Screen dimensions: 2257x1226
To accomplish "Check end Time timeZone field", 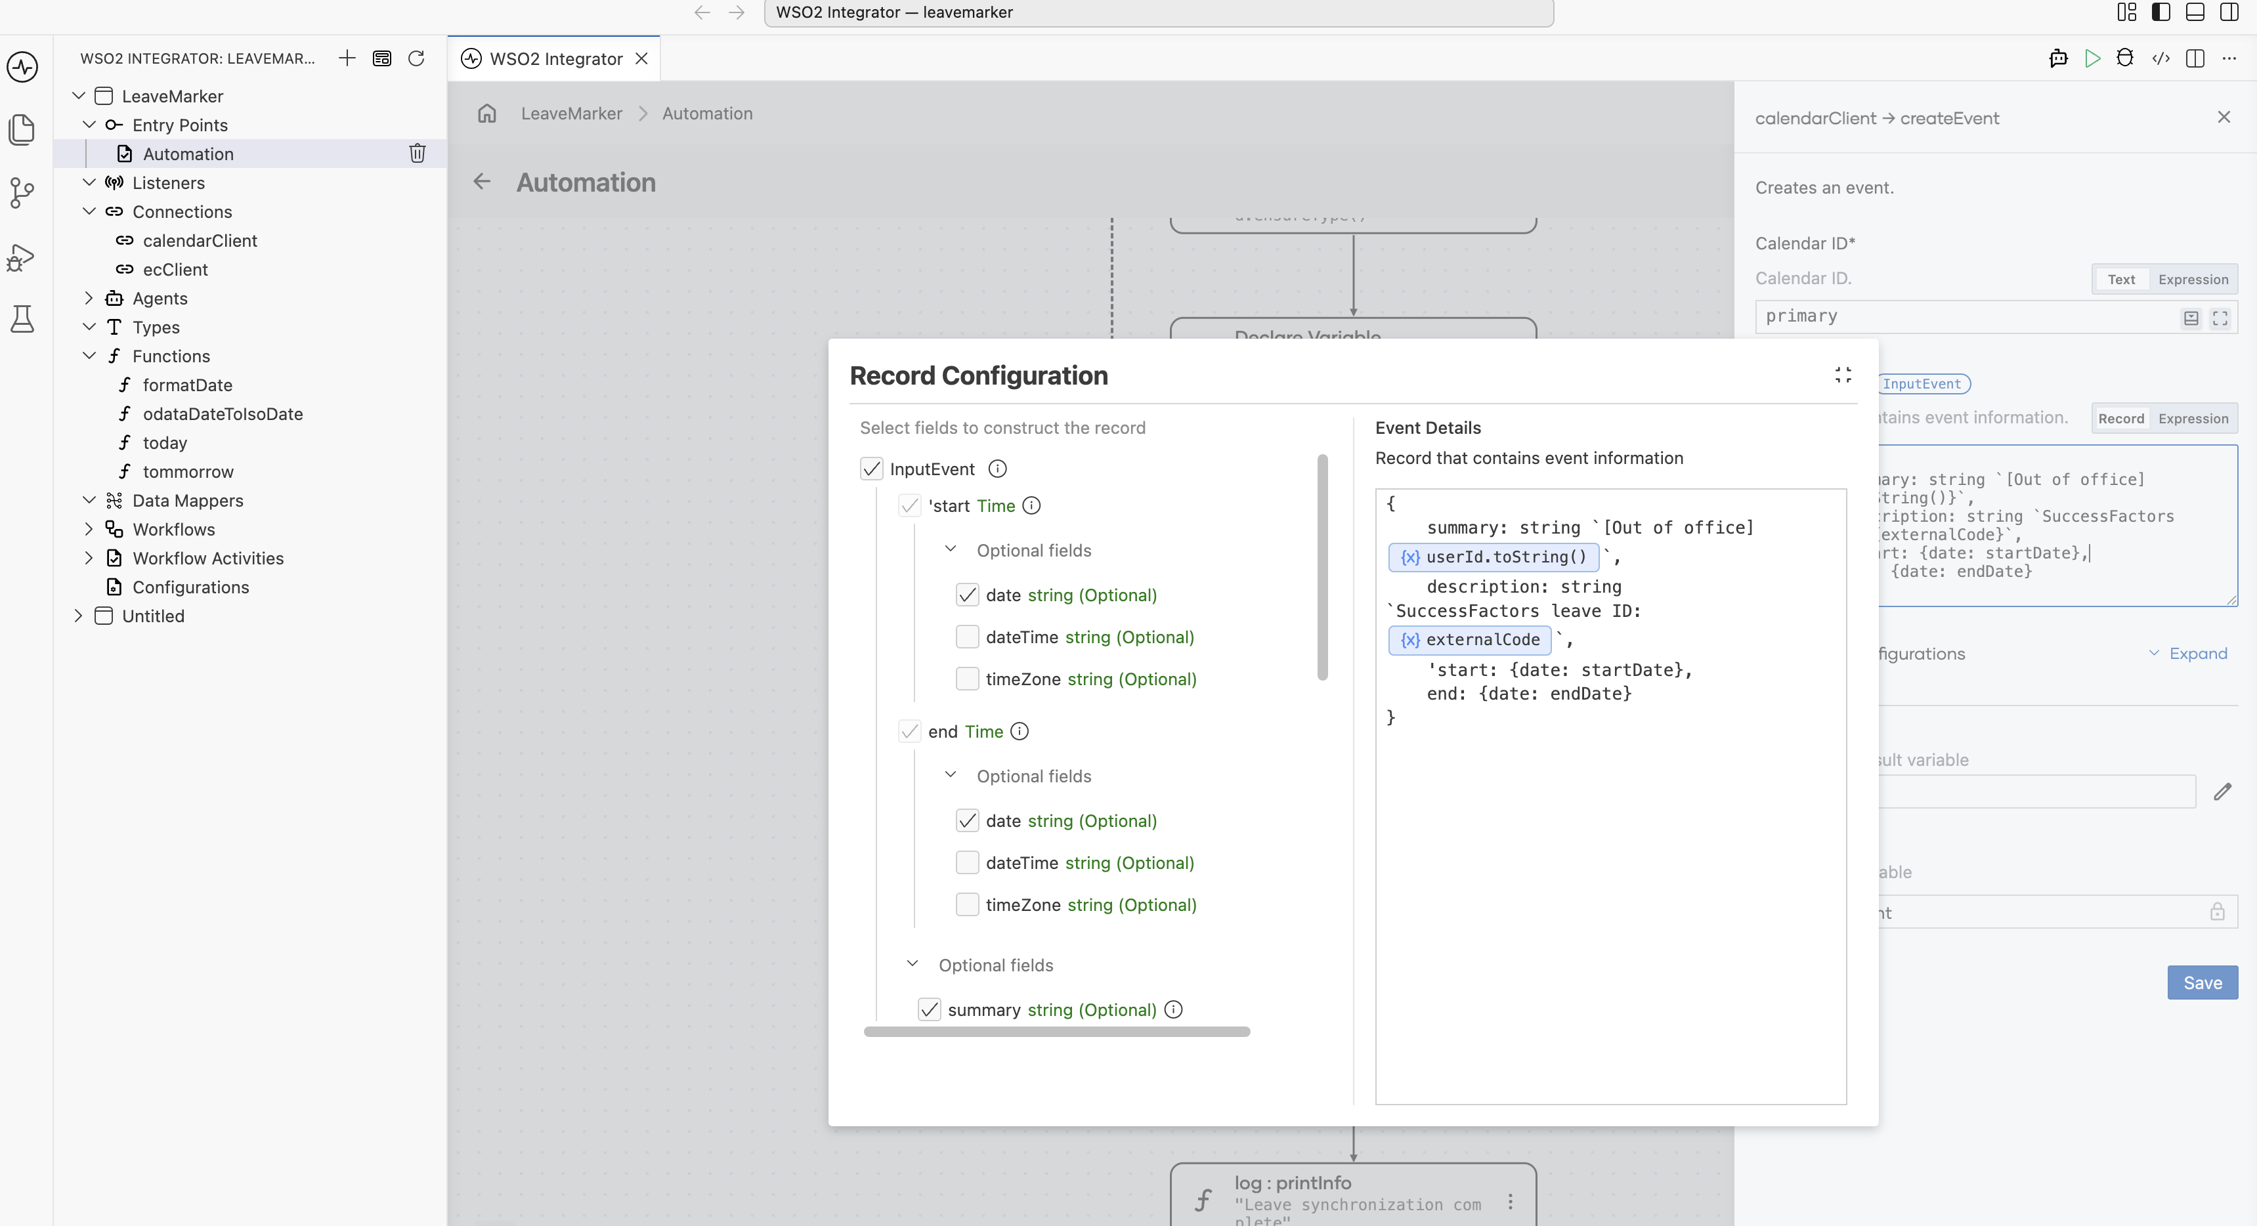I will coord(966,904).
